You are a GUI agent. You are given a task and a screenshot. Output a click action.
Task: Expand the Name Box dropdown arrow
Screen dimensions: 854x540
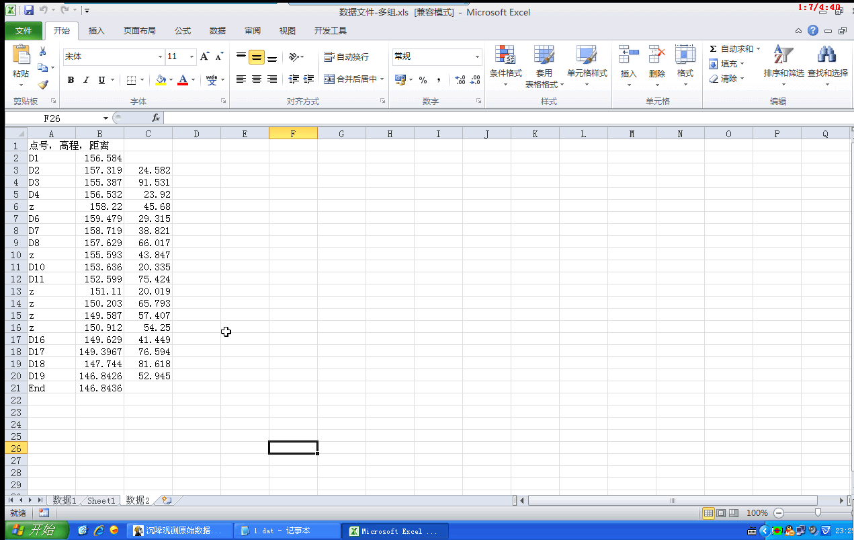tap(105, 118)
